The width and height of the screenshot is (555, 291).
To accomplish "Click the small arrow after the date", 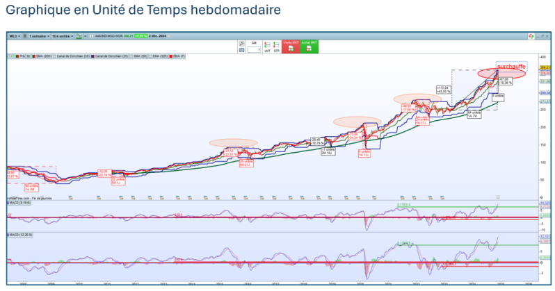I will coord(169,36).
